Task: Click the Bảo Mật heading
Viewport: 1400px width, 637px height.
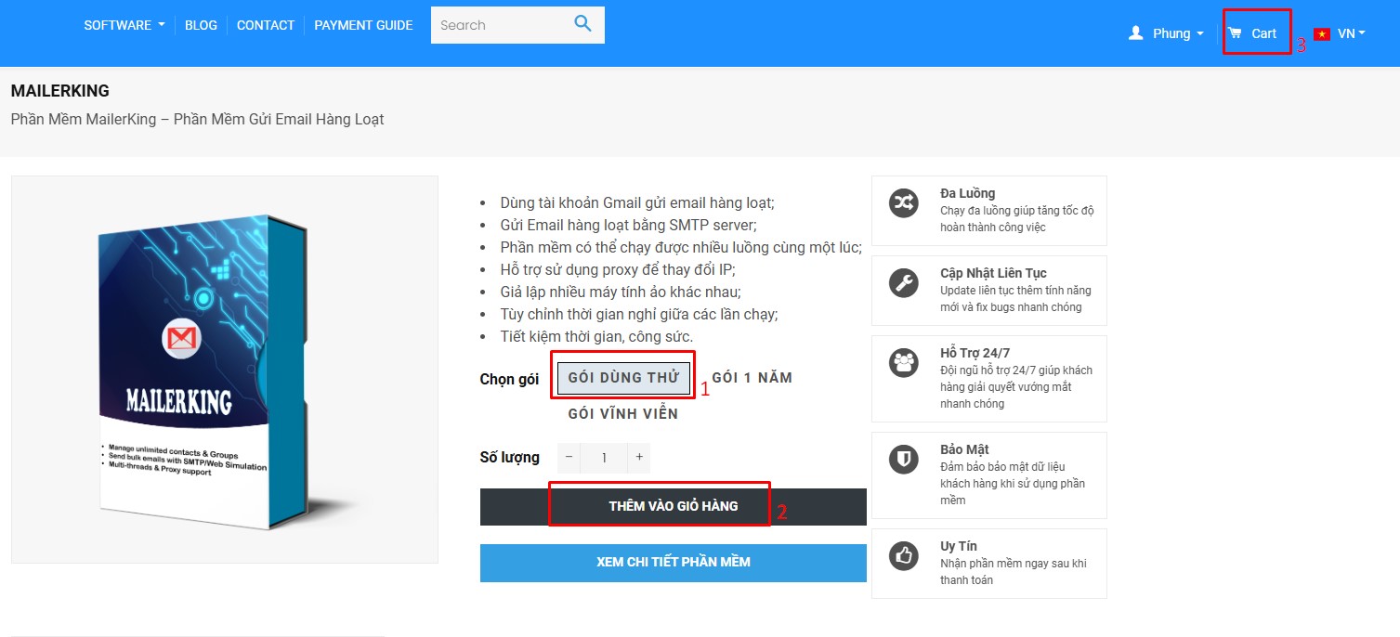Action: [964, 449]
